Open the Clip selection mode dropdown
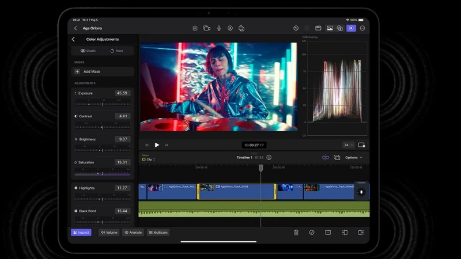Screen dimensions: 461x259 tap(149, 159)
